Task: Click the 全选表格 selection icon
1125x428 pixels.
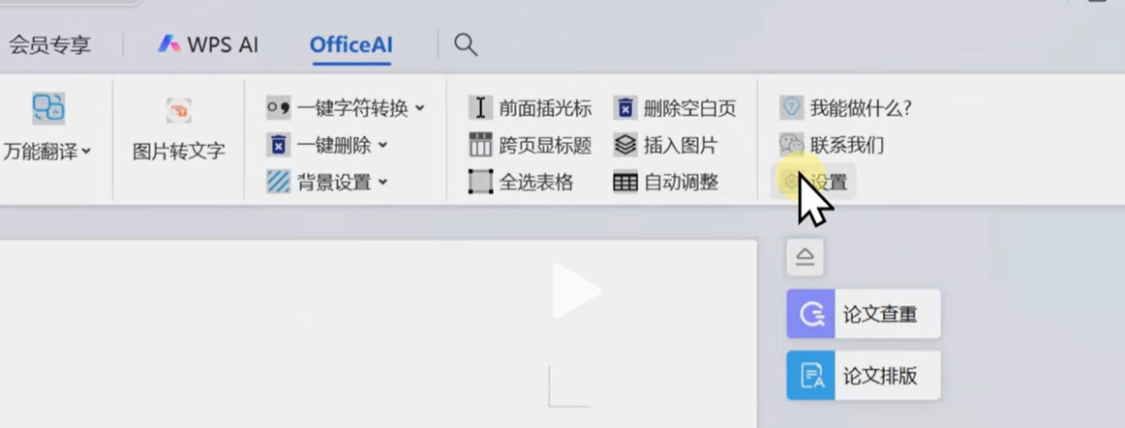Action: pyautogui.click(x=481, y=182)
